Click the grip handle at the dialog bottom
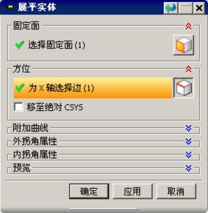Image resolution: width=208 pixels, height=213 pixels. [x=104, y=209]
